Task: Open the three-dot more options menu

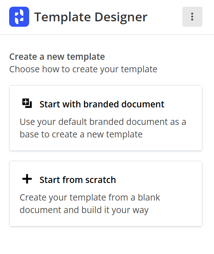Action: click(x=192, y=17)
